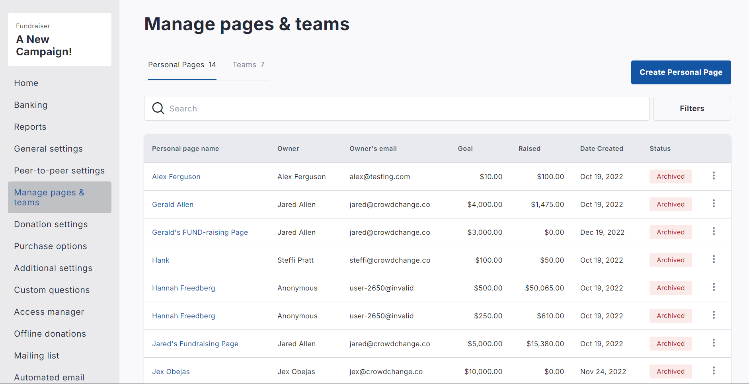Open the three-dot menu for Alex Ferguson

coord(714,176)
